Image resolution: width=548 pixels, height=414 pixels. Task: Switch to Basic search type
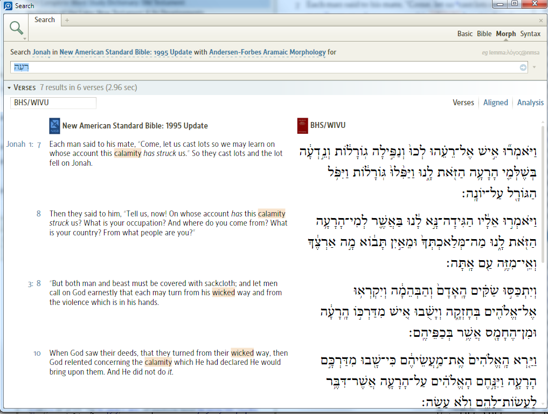(x=465, y=34)
